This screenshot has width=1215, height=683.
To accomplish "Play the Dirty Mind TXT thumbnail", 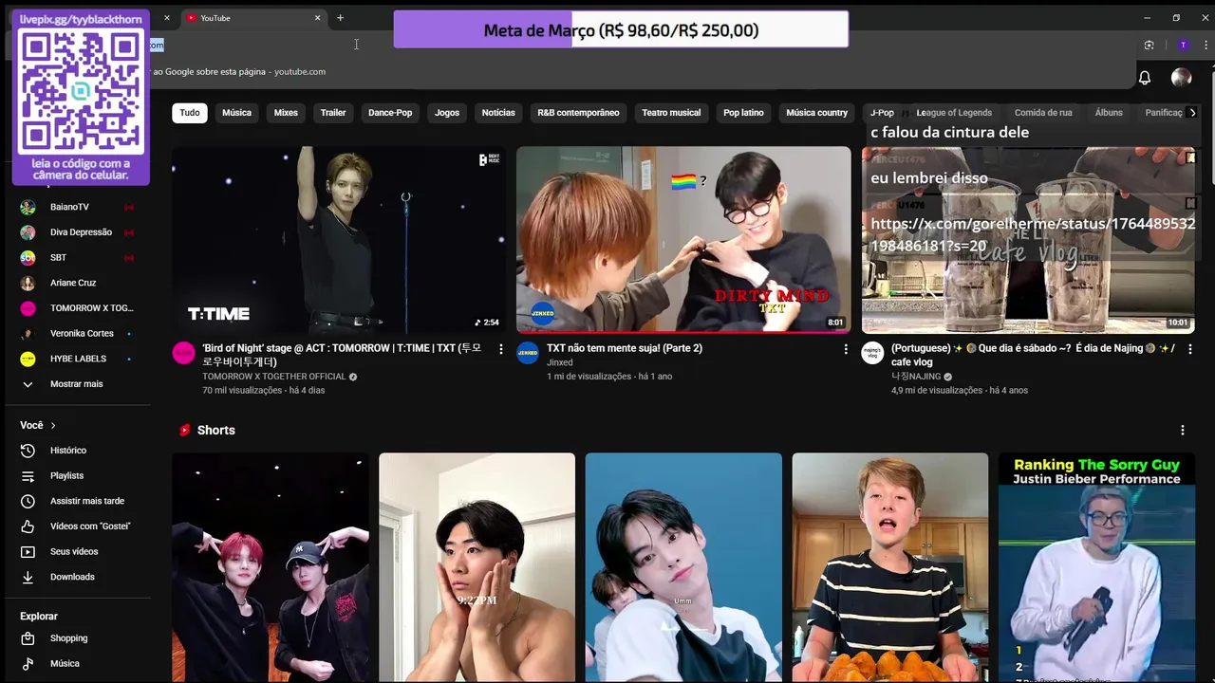I will [x=683, y=239].
